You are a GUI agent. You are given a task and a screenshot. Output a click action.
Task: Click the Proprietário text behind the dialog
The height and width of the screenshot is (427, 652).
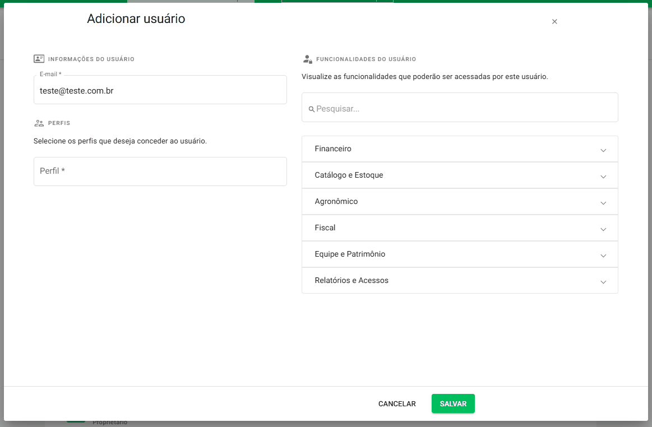(x=110, y=423)
